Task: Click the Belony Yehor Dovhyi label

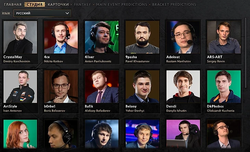Action: pyautogui.click(x=135, y=108)
